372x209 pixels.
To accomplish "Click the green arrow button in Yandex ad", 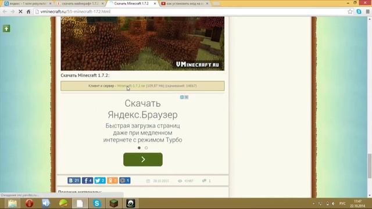I will point(143,160).
